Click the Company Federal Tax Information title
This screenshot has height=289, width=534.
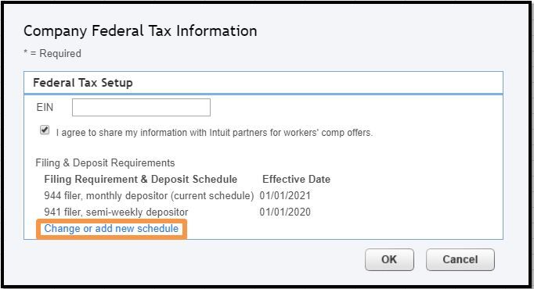point(140,31)
